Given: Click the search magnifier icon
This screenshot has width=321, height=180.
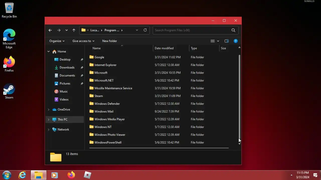Looking at the screenshot, I should tap(233, 30).
